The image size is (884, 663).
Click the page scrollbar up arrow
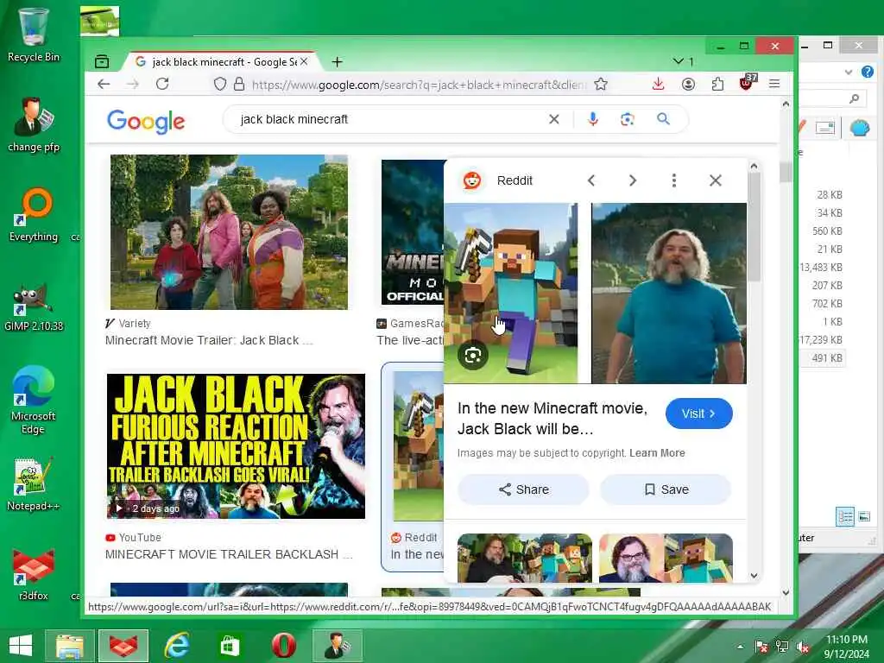coord(786,104)
